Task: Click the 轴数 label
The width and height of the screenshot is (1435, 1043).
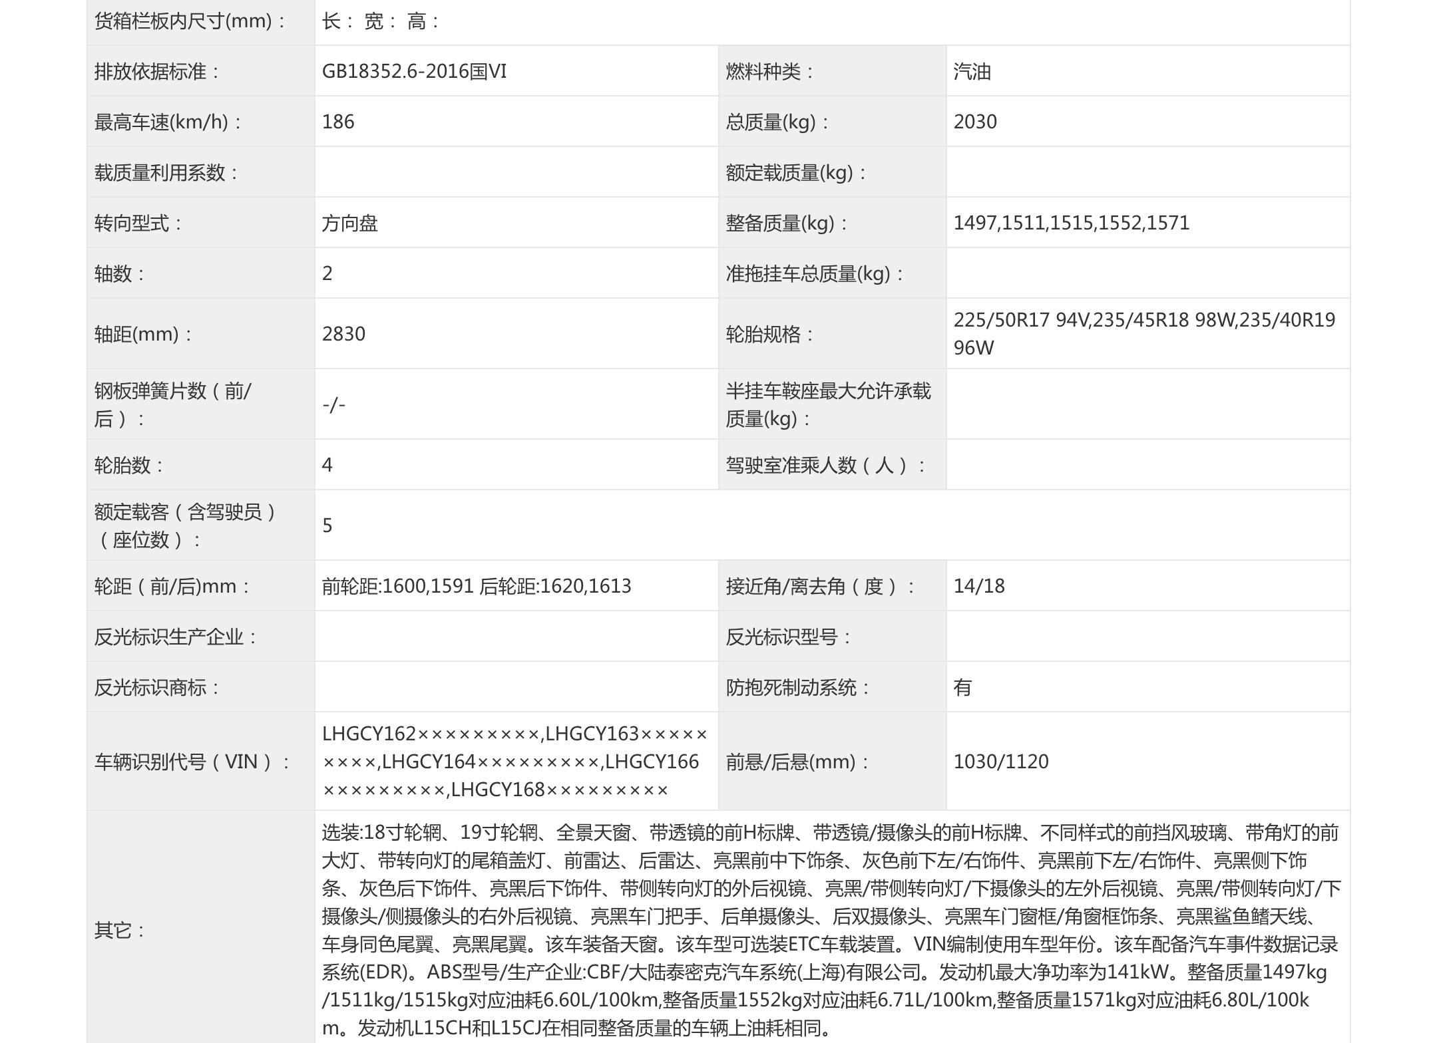Action: point(119,273)
